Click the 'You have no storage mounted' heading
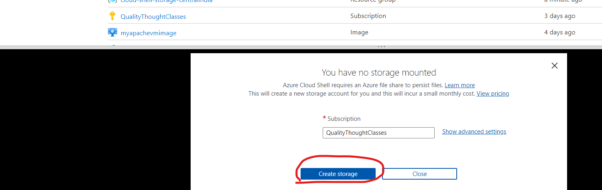Screen dimensions: 602x190 click(x=379, y=73)
